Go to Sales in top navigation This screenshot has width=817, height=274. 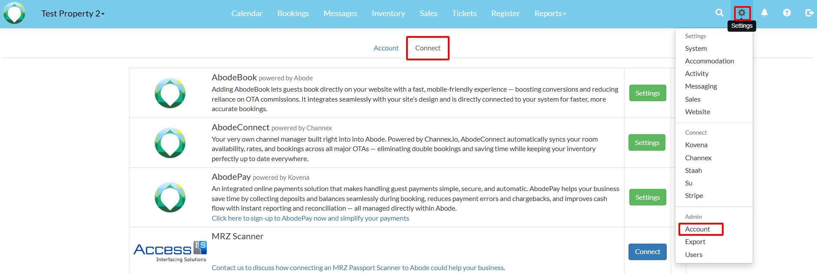(428, 13)
